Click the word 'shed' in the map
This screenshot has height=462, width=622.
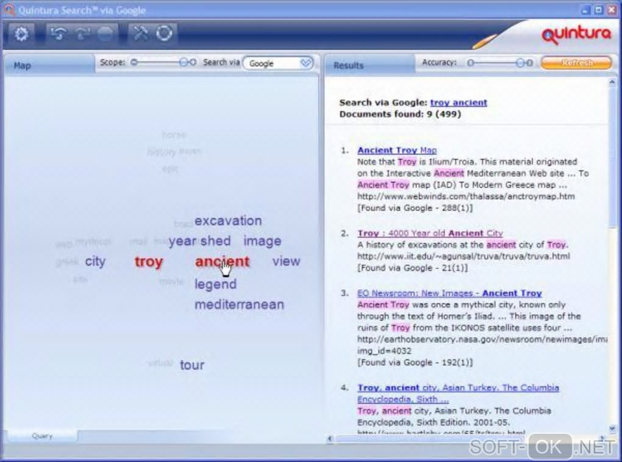tap(215, 240)
